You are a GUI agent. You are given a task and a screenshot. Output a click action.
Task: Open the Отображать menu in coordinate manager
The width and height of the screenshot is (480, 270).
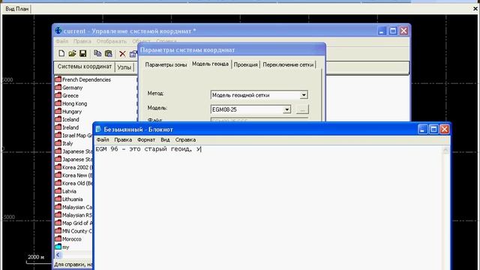pos(112,41)
